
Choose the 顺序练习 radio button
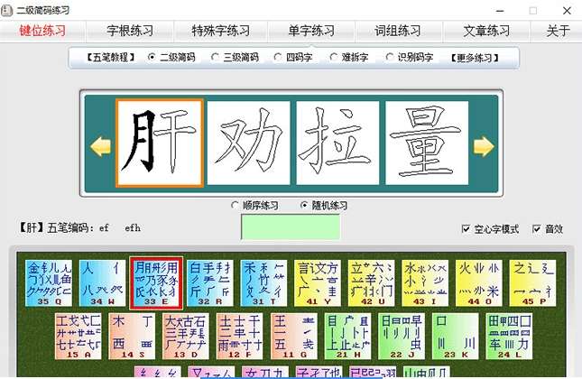click(236, 205)
